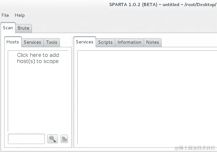Screen dimensions: 217x152
Task: Switch to the Brute tab
Action: point(24,28)
